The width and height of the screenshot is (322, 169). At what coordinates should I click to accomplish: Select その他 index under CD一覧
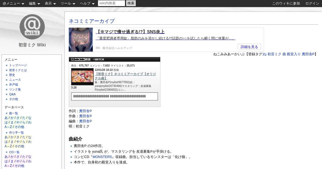(19, 166)
